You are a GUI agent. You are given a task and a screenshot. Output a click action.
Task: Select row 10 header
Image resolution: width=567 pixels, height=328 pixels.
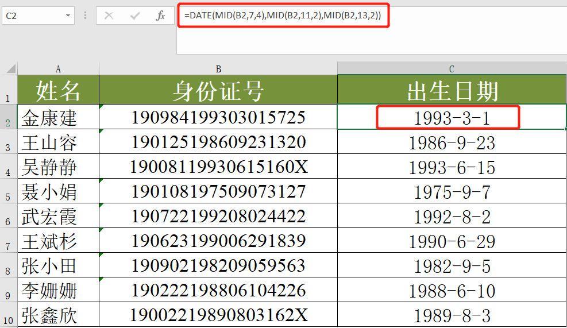pyautogui.click(x=8, y=315)
